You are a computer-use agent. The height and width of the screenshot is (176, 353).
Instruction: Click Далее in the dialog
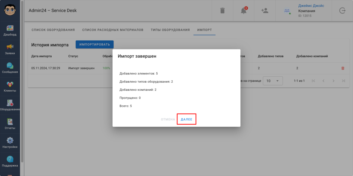[x=186, y=119]
